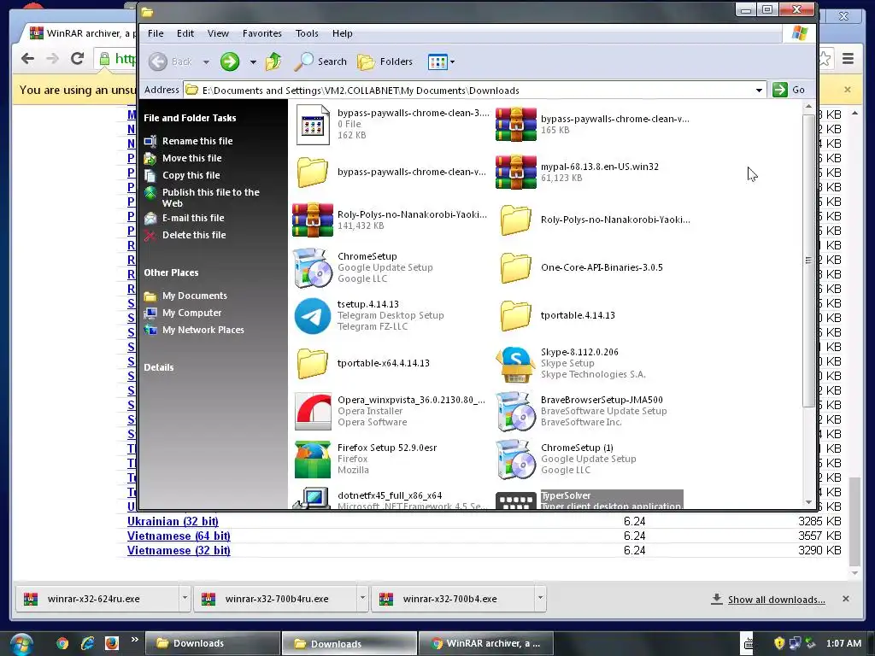Open Search in Explorer toolbar
The image size is (875, 656).
click(320, 61)
